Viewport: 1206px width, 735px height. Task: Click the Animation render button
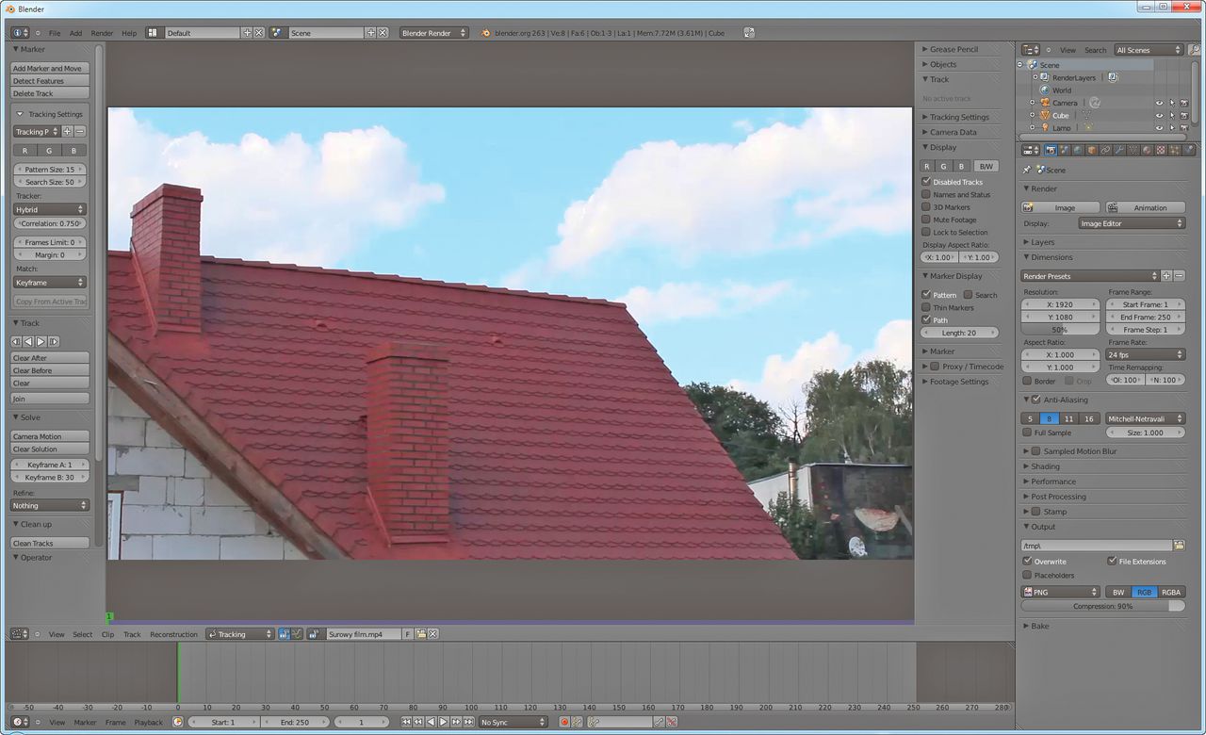pyautogui.click(x=1144, y=207)
